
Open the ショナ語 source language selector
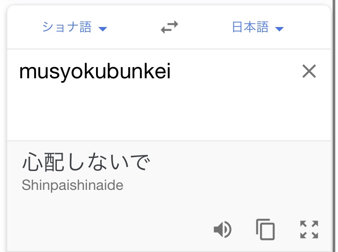point(74,27)
